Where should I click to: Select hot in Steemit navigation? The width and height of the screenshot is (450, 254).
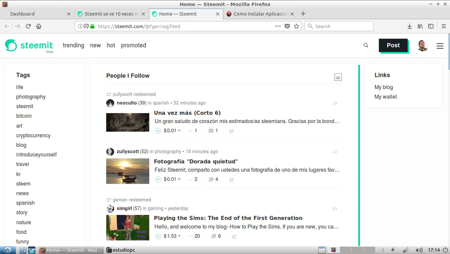(x=111, y=45)
